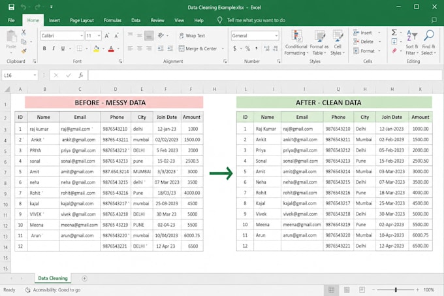Switch to the Data tab

click(x=136, y=20)
